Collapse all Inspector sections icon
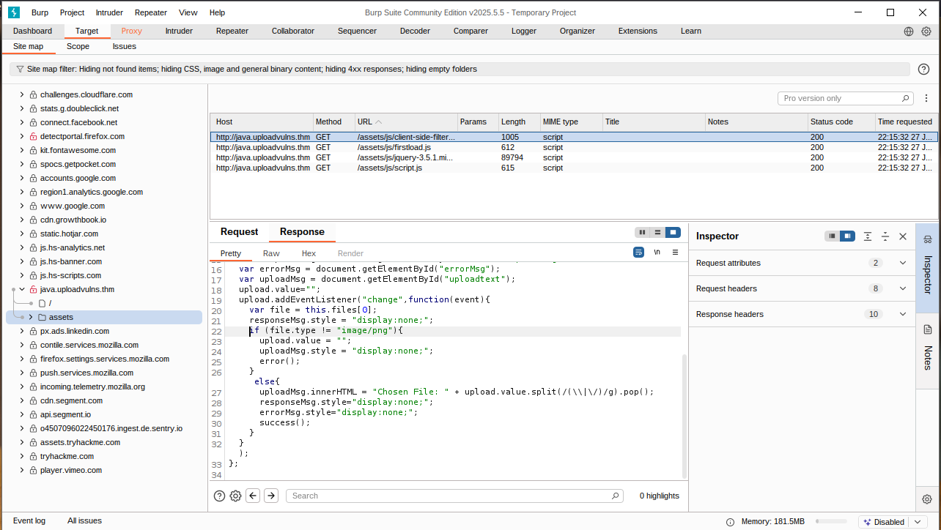941x530 pixels. point(885,236)
